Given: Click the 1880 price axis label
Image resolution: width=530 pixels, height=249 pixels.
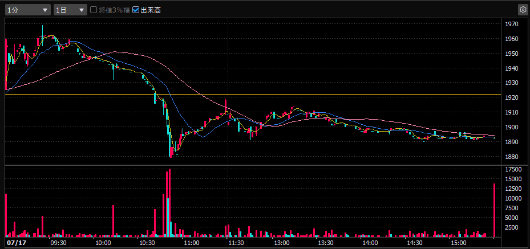Looking at the screenshot, I should pyautogui.click(x=511, y=157).
